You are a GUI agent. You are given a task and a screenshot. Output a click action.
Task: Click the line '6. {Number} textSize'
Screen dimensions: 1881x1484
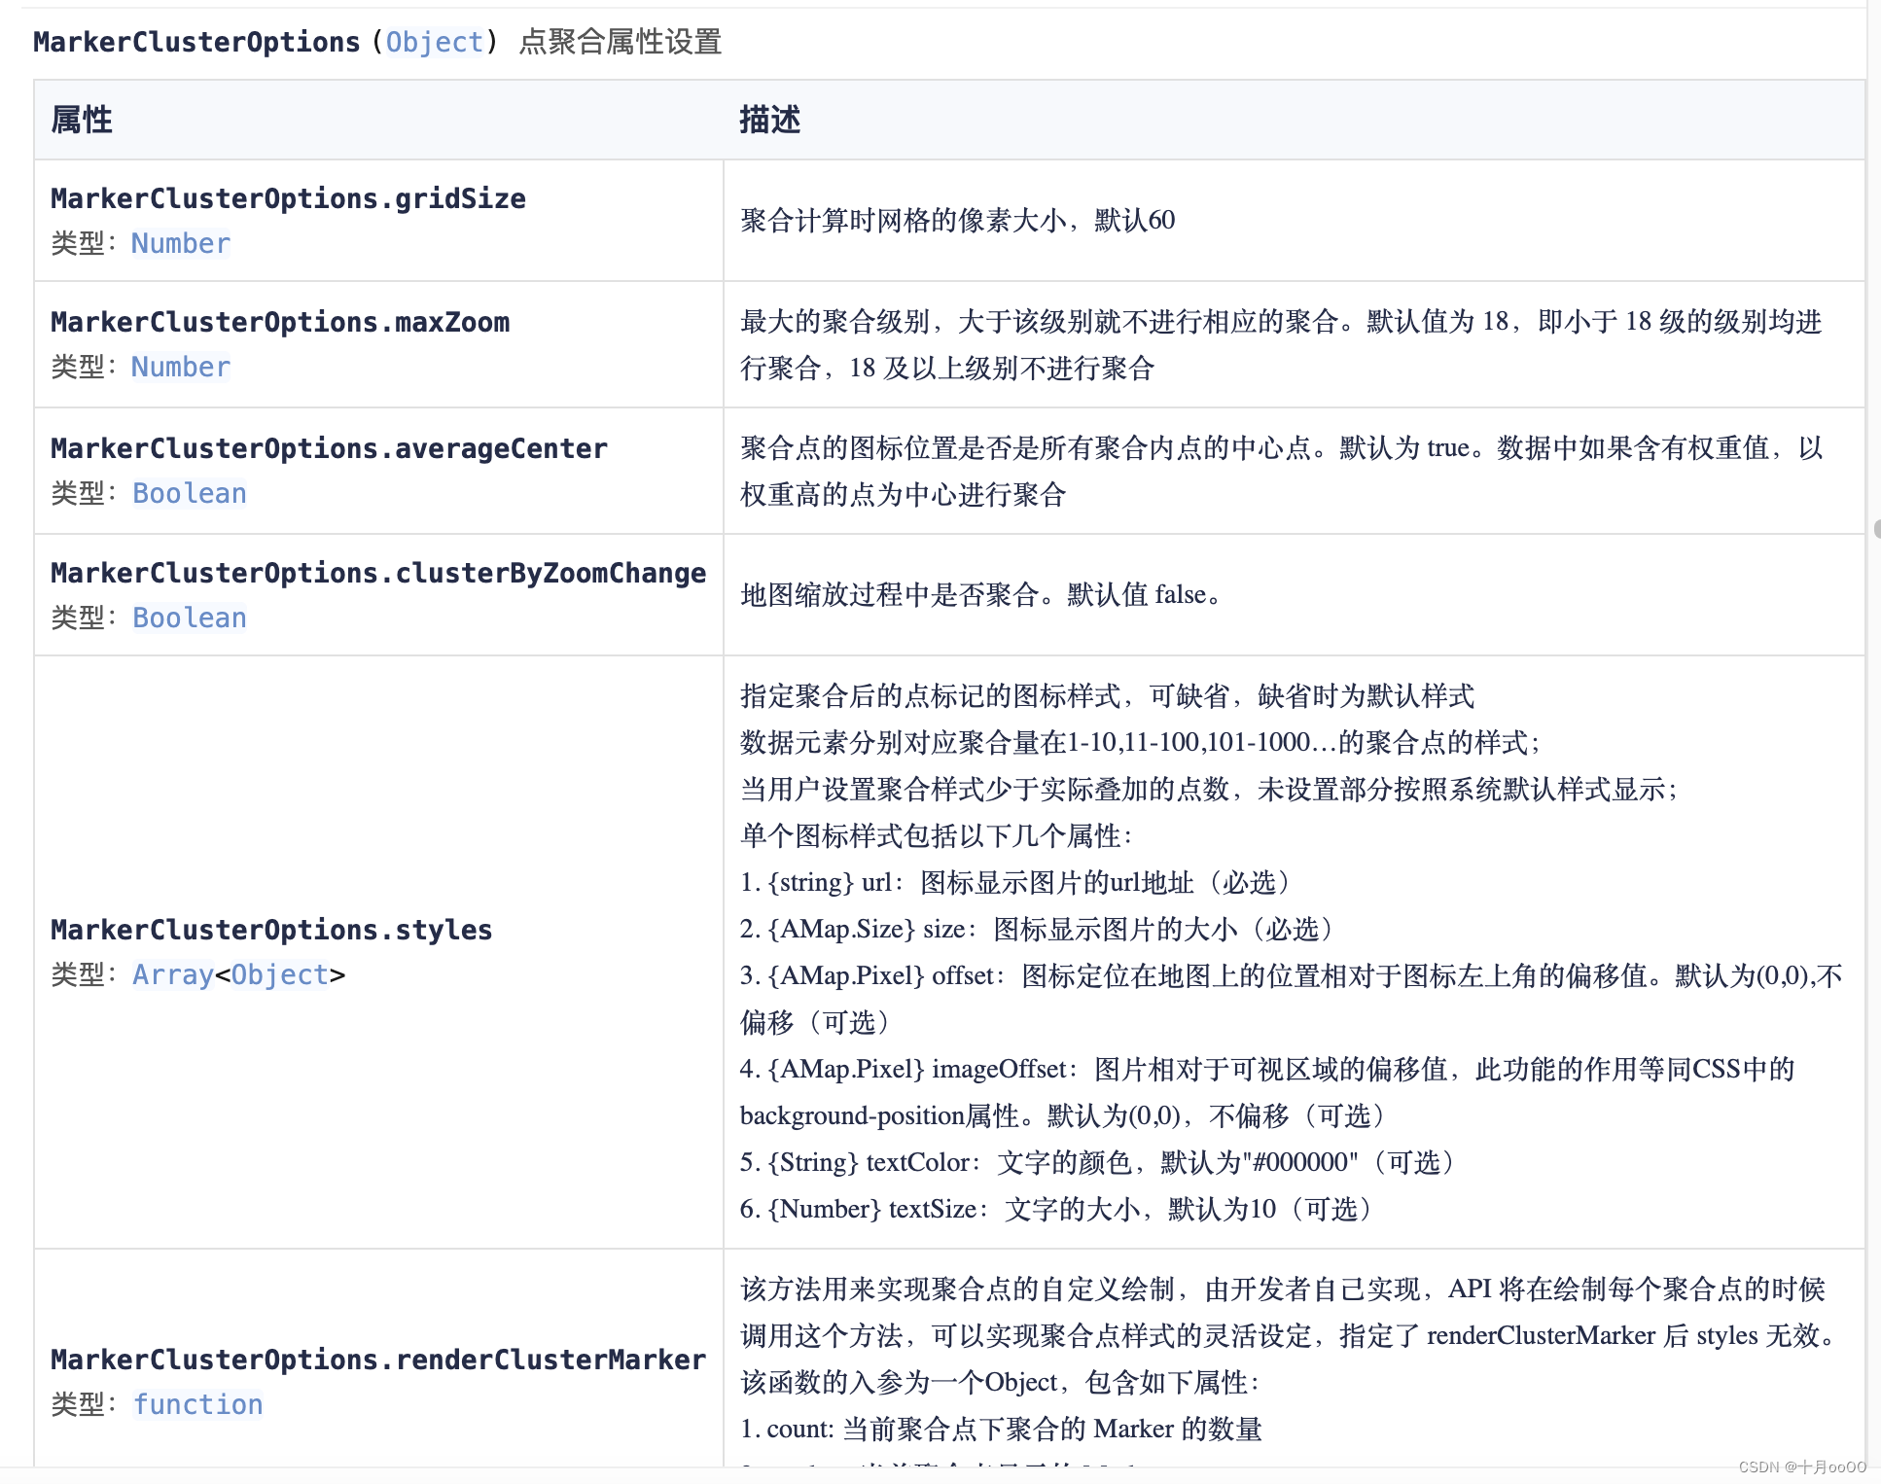pyautogui.click(x=1057, y=1209)
